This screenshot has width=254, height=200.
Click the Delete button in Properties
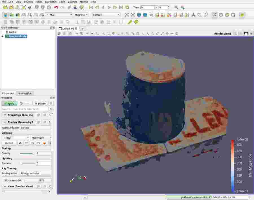(40, 103)
